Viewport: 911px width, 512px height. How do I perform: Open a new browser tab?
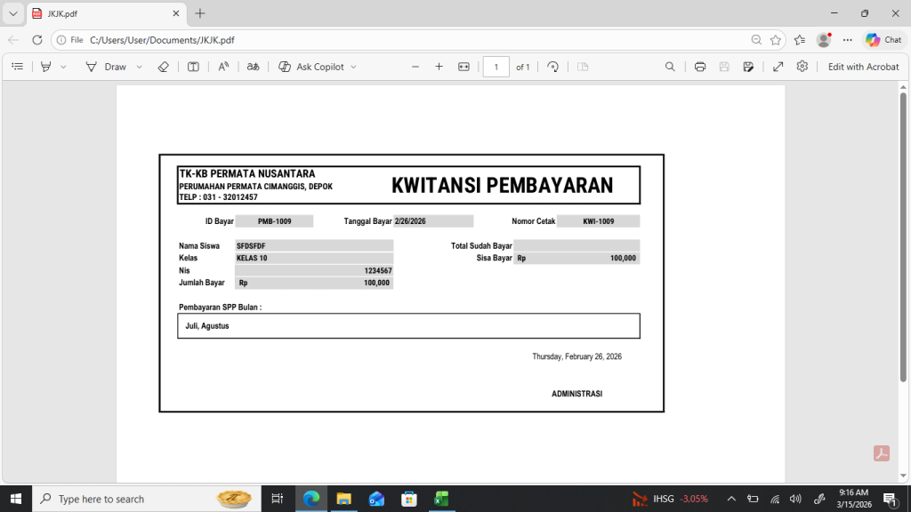pos(200,13)
